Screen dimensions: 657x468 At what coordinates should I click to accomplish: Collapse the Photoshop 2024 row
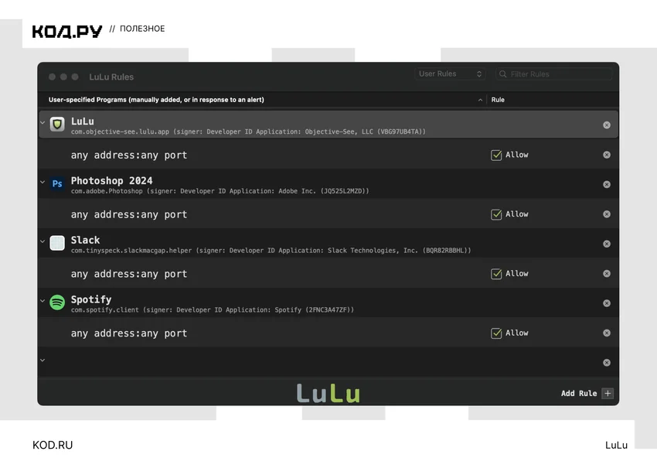43,182
